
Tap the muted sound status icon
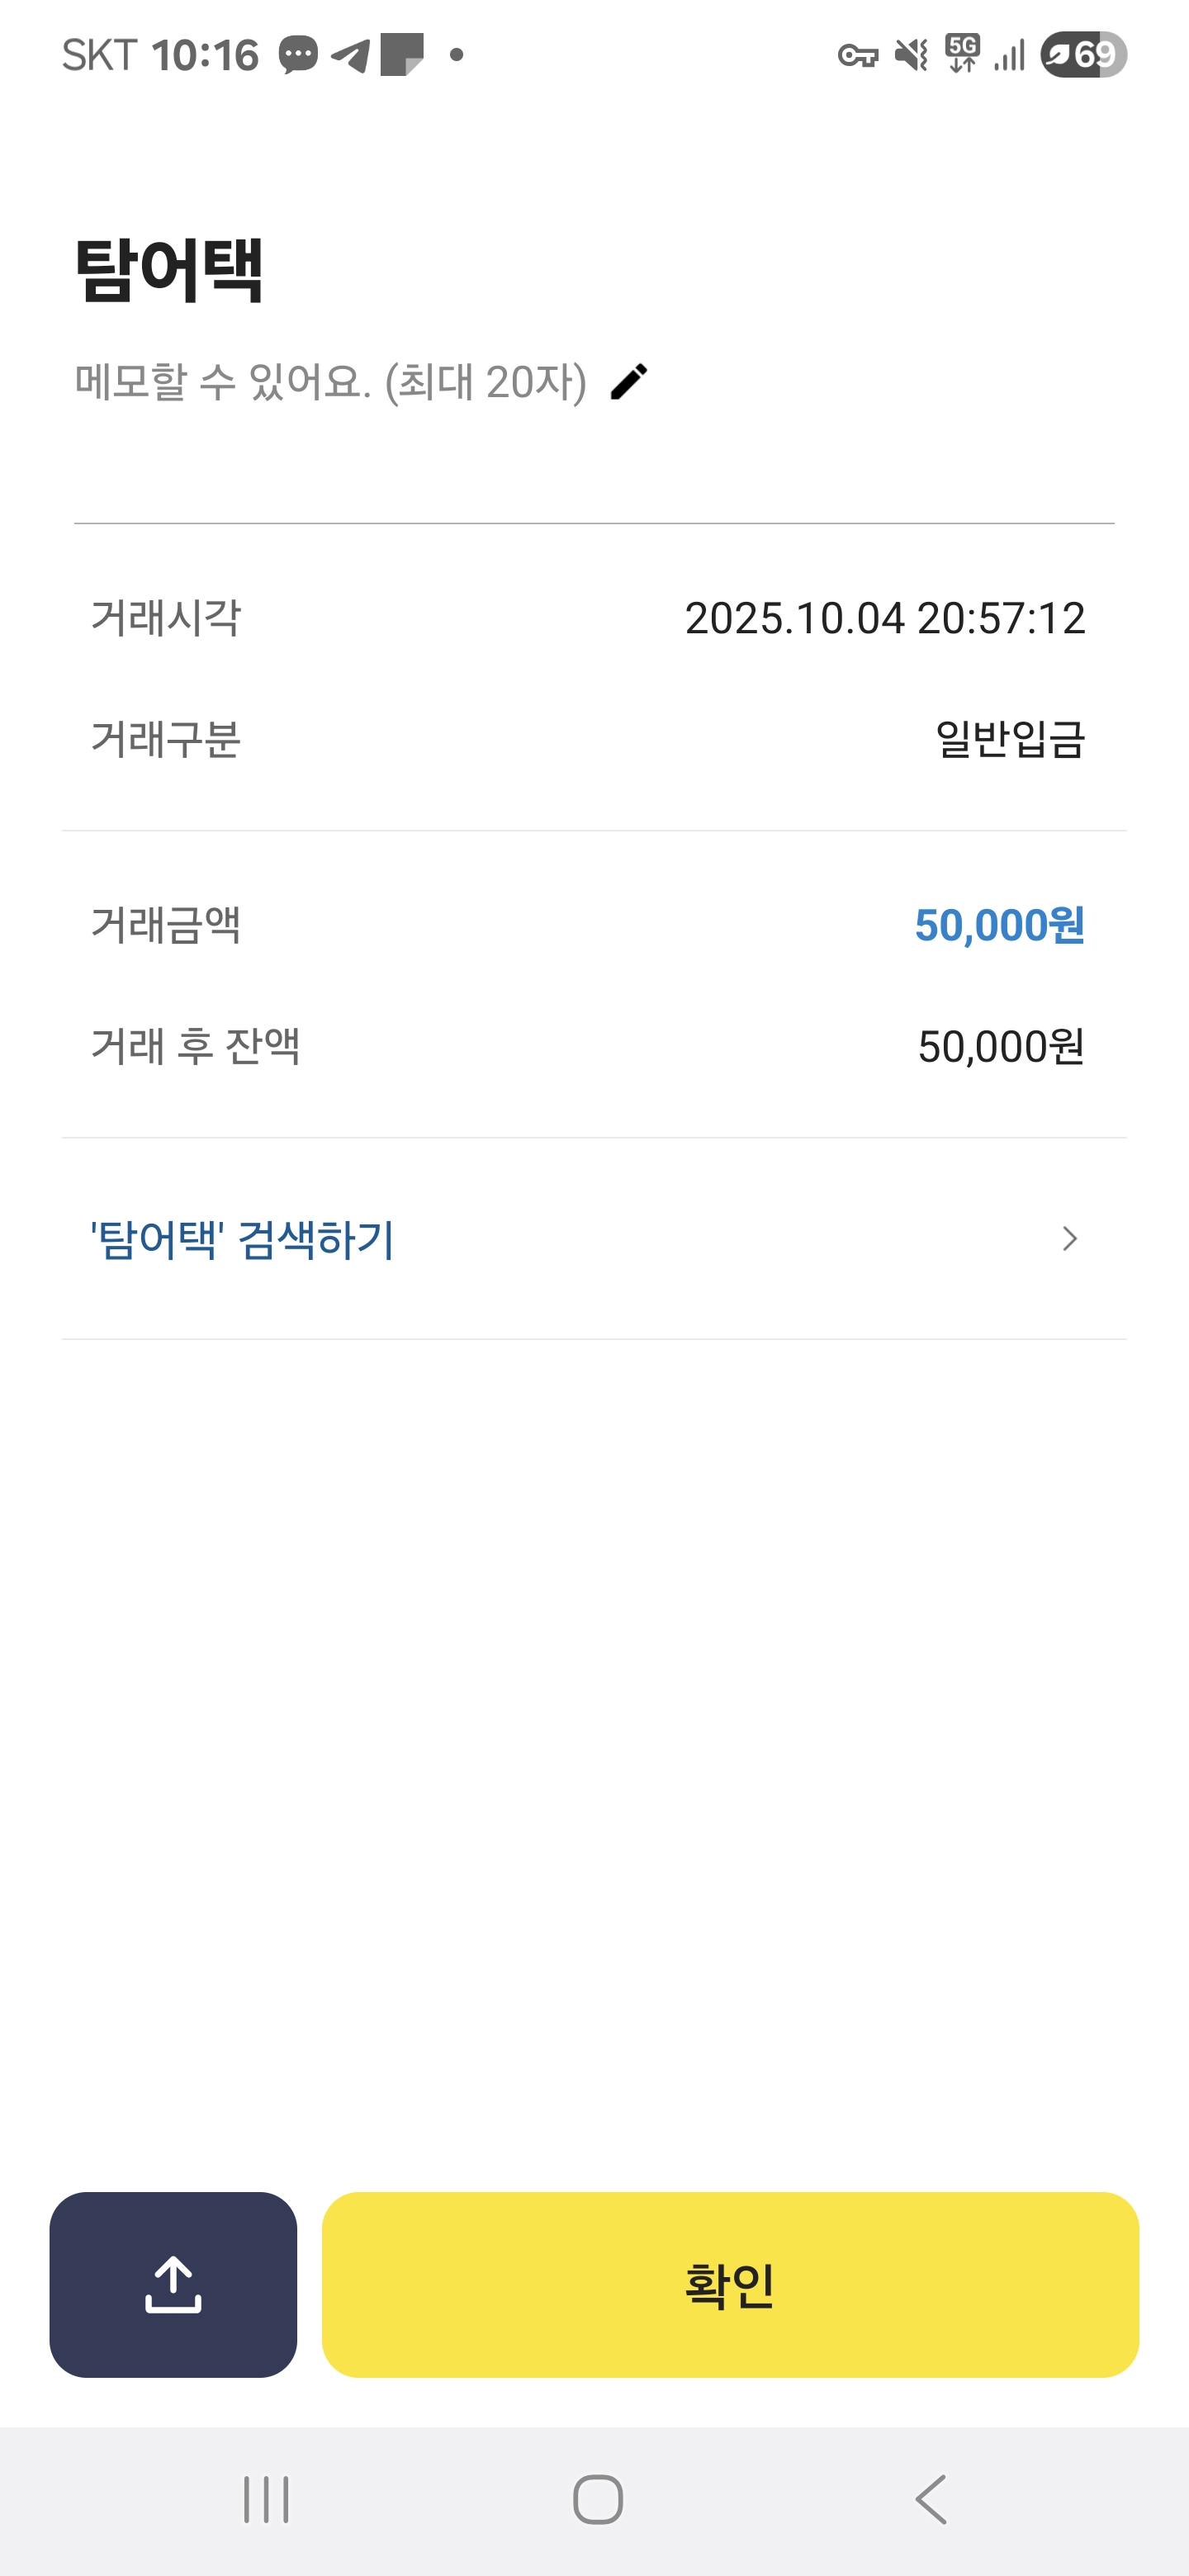pos(911,55)
